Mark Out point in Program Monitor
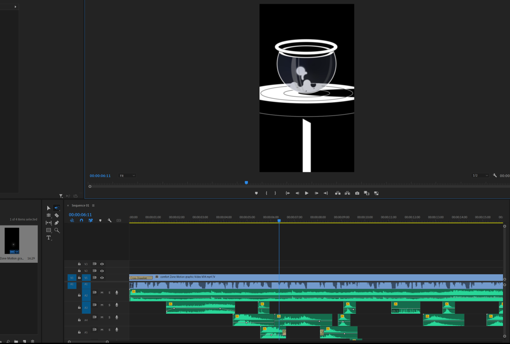The height and width of the screenshot is (344, 510). 275,193
